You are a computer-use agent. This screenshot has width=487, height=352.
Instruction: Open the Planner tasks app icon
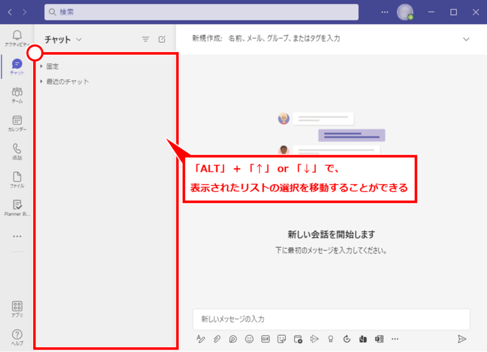17,208
